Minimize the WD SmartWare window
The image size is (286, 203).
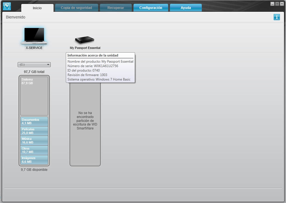click(x=272, y=4)
